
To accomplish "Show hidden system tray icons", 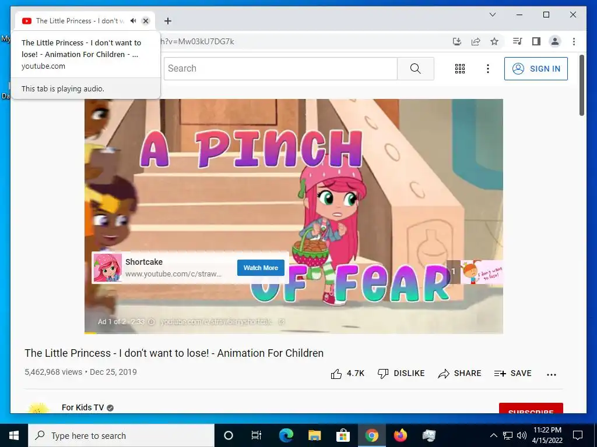I will (493, 435).
